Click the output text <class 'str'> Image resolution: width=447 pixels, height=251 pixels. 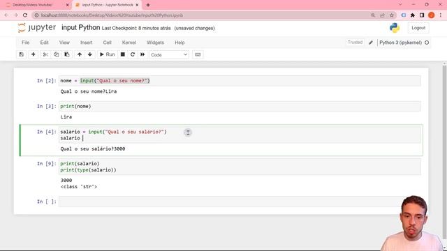point(79,187)
